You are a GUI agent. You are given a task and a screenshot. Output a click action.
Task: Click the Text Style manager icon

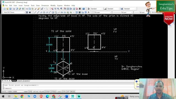pos(89,9)
